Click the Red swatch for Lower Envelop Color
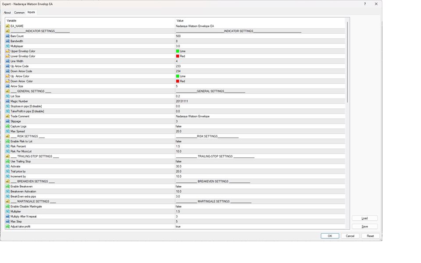 pos(178,56)
